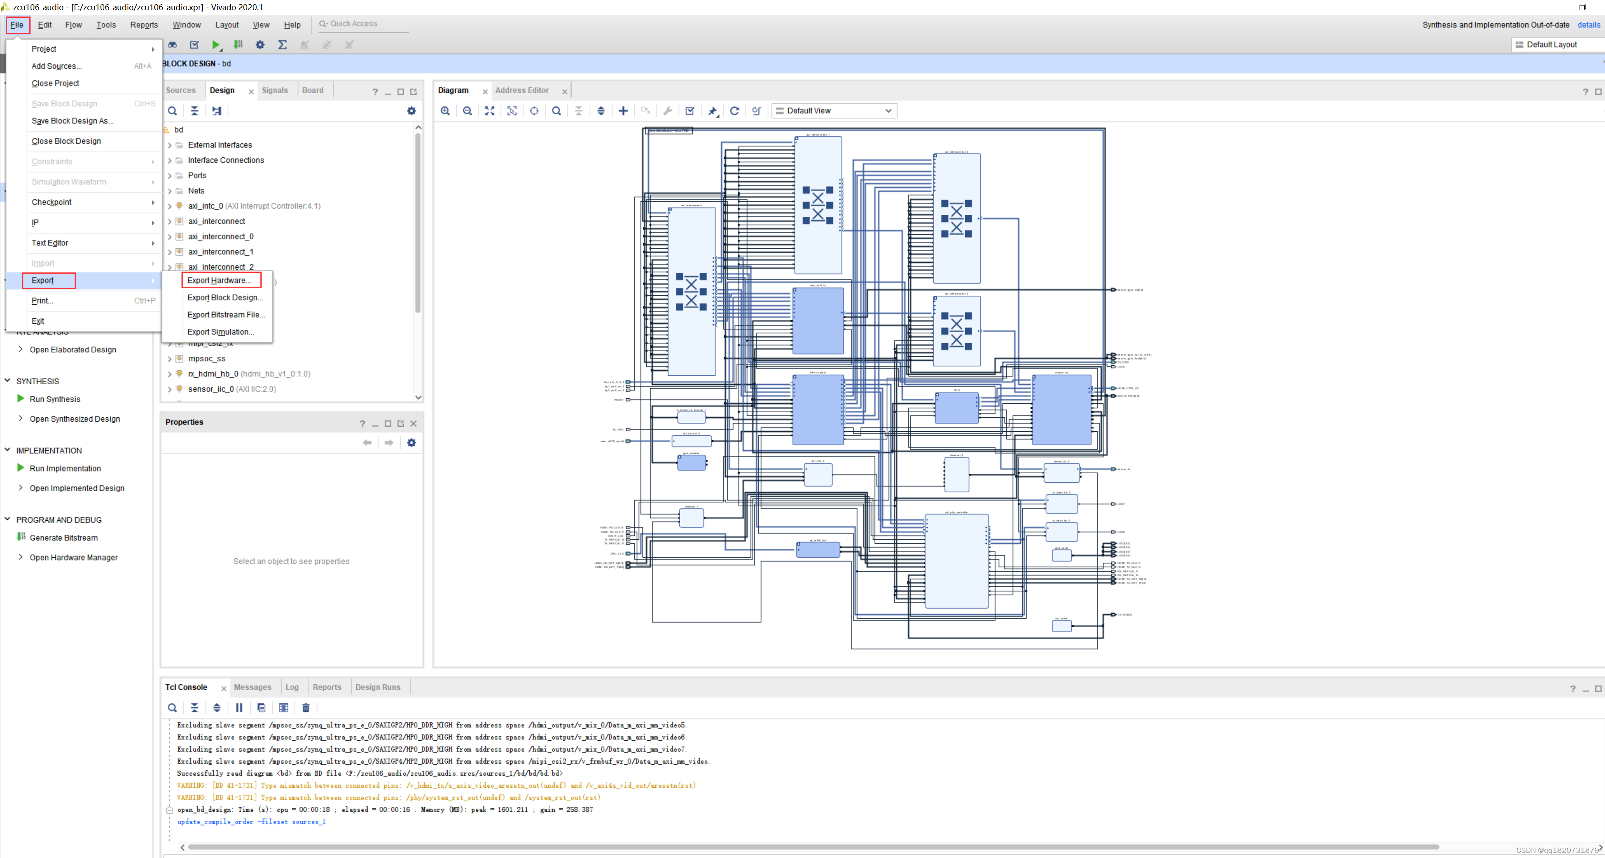Clear Tcl Console with trash icon
Viewport: 1605px width, 858px height.
pyautogui.click(x=306, y=708)
